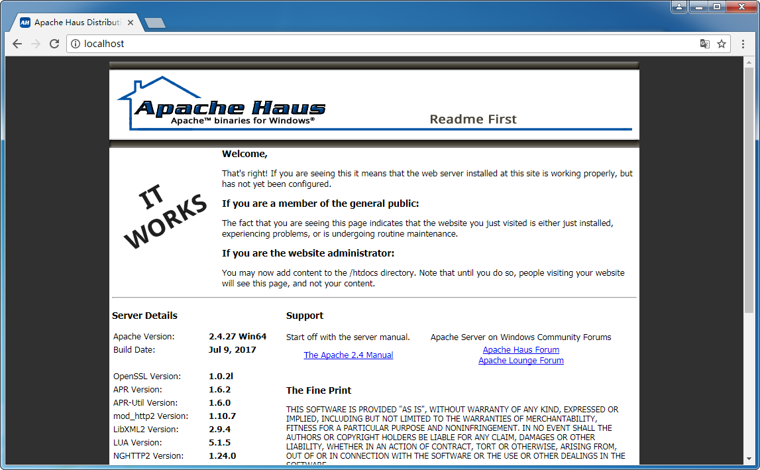
Task: Click the scrollbar up arrow
Action: (749, 62)
